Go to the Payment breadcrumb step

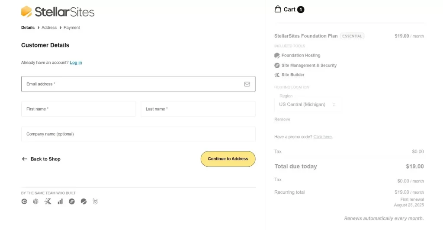[x=72, y=28]
